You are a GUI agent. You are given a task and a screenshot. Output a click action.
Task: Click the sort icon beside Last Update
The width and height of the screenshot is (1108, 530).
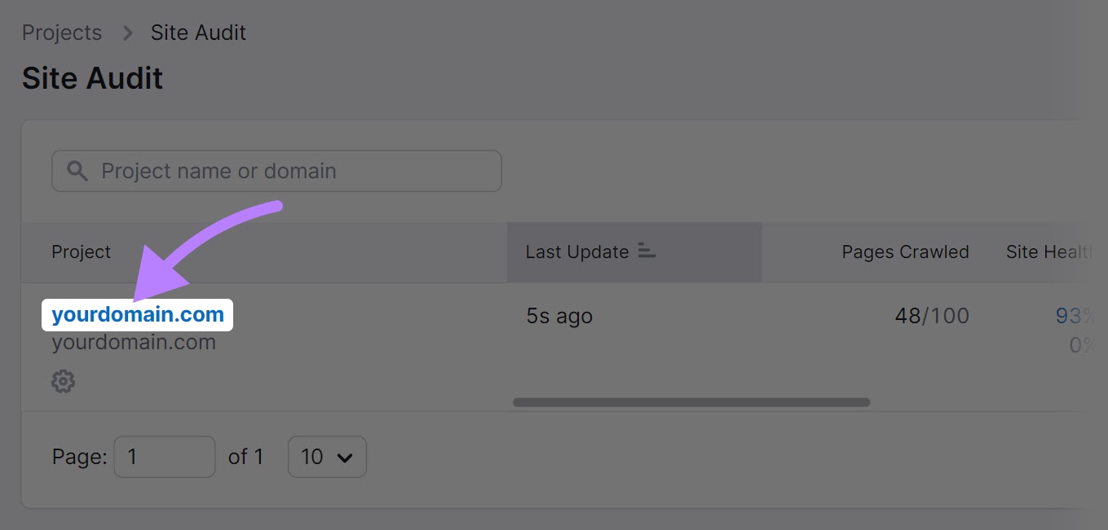click(647, 252)
